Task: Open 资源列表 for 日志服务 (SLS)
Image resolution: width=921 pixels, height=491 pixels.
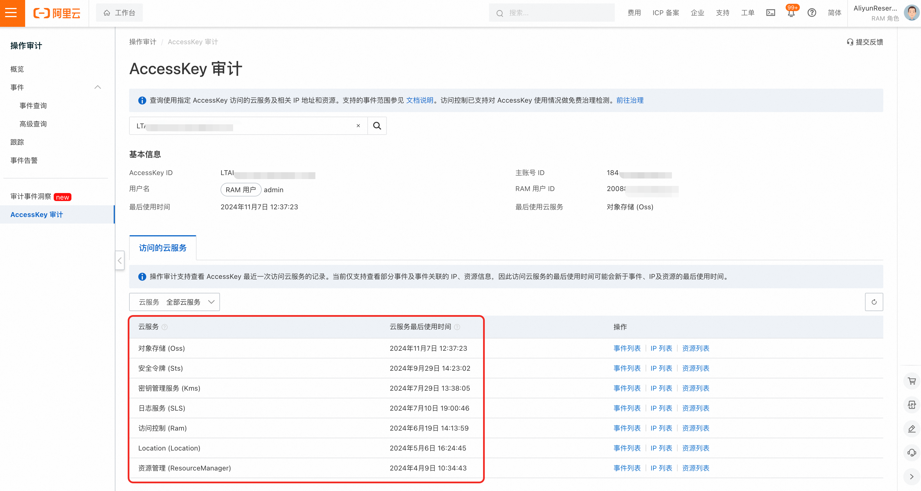Action: pos(696,408)
